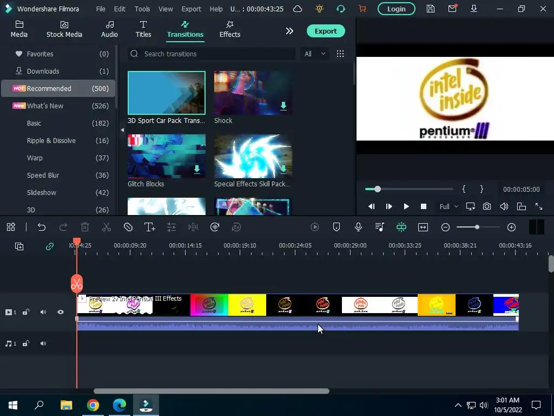Undo the last timeline action
Image resolution: width=554 pixels, height=416 pixels.
pyautogui.click(x=42, y=227)
